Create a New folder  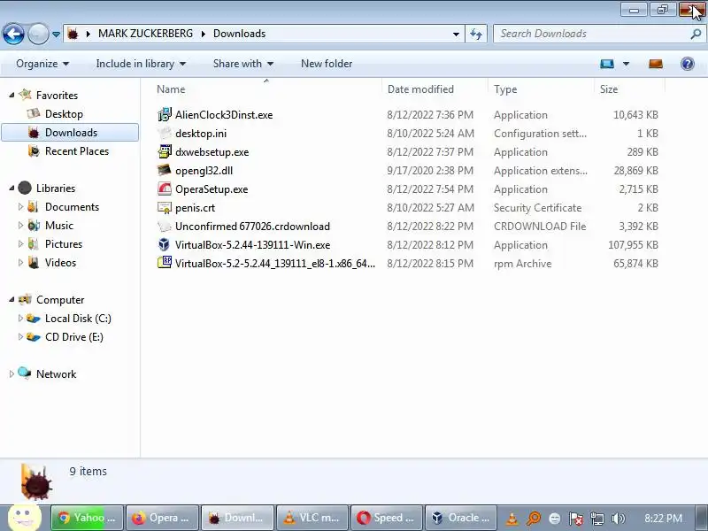tap(327, 64)
